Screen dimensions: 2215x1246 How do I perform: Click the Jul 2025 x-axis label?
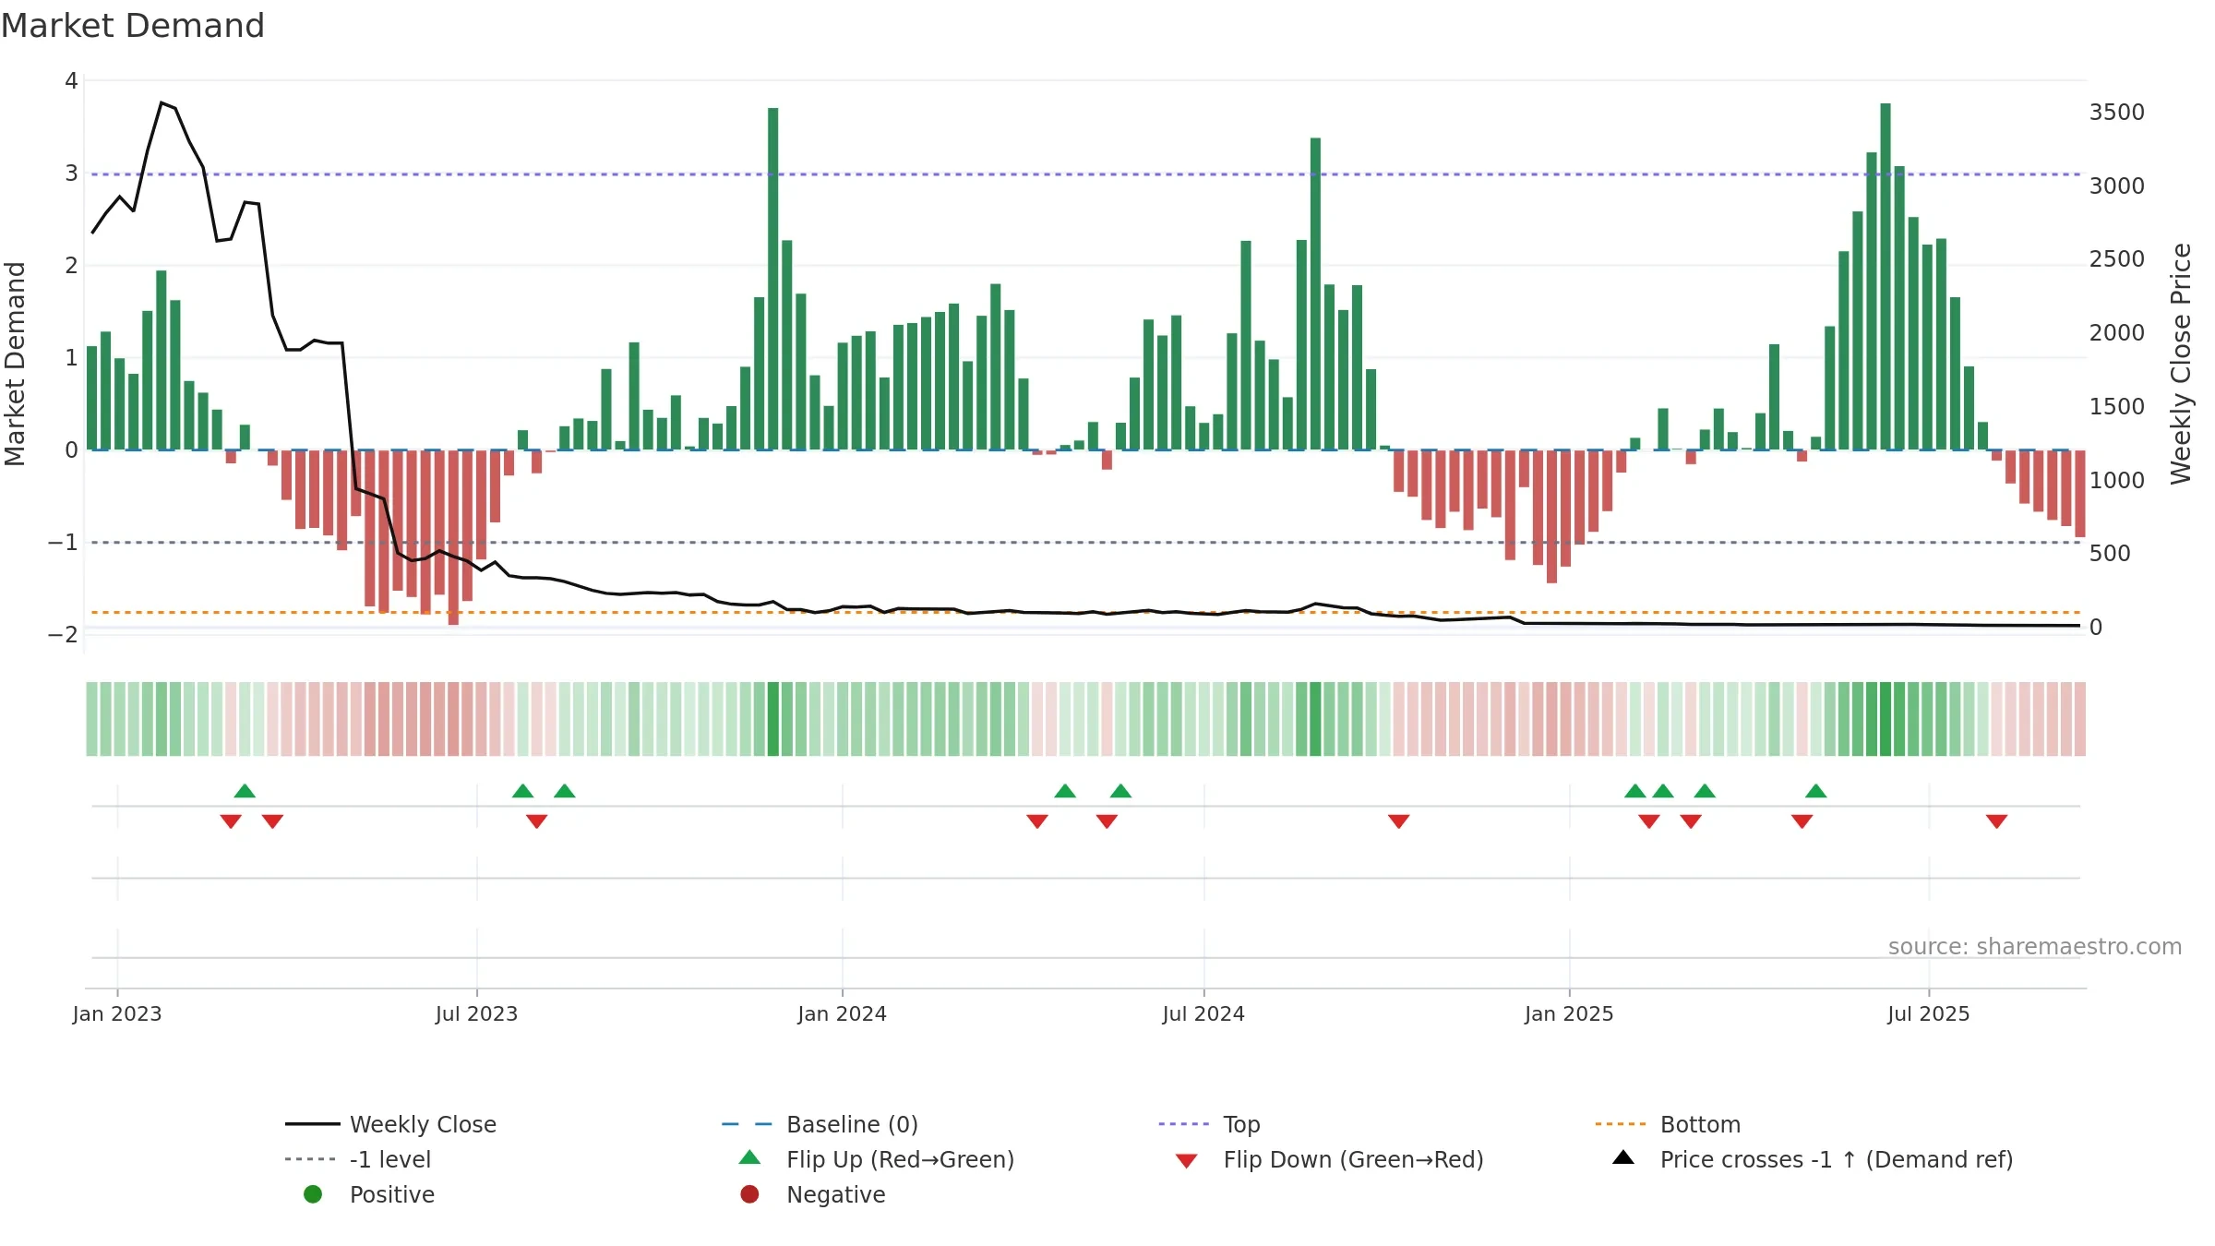(1929, 1013)
